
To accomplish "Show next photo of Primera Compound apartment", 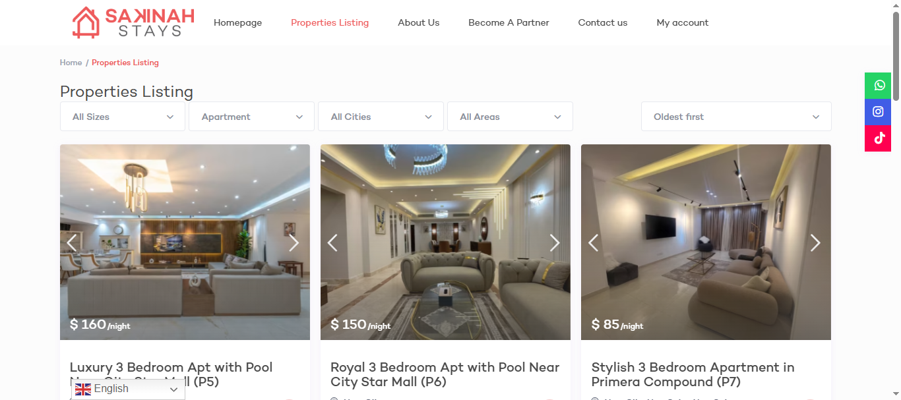I will coord(815,243).
